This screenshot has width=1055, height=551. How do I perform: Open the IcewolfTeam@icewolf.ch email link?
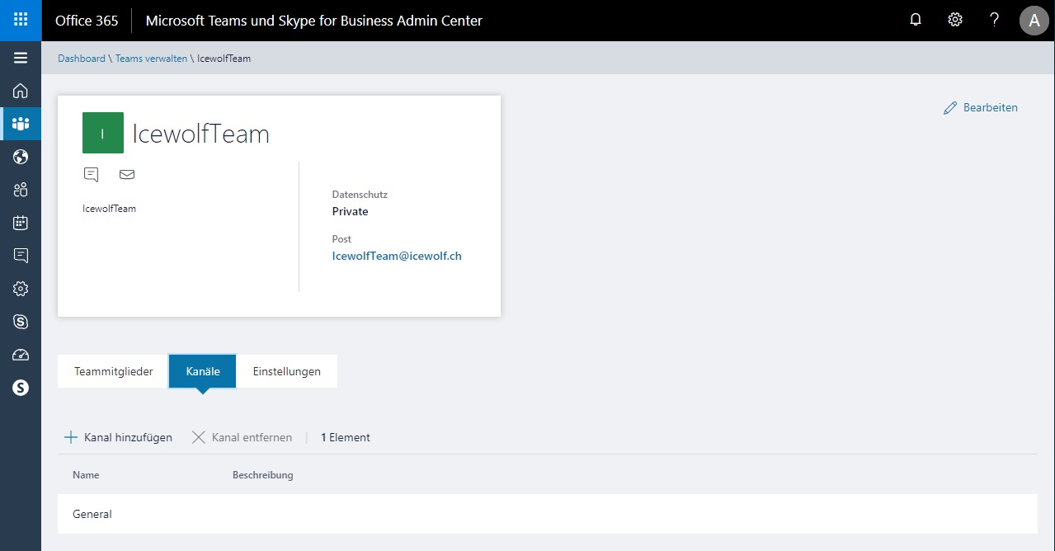397,256
